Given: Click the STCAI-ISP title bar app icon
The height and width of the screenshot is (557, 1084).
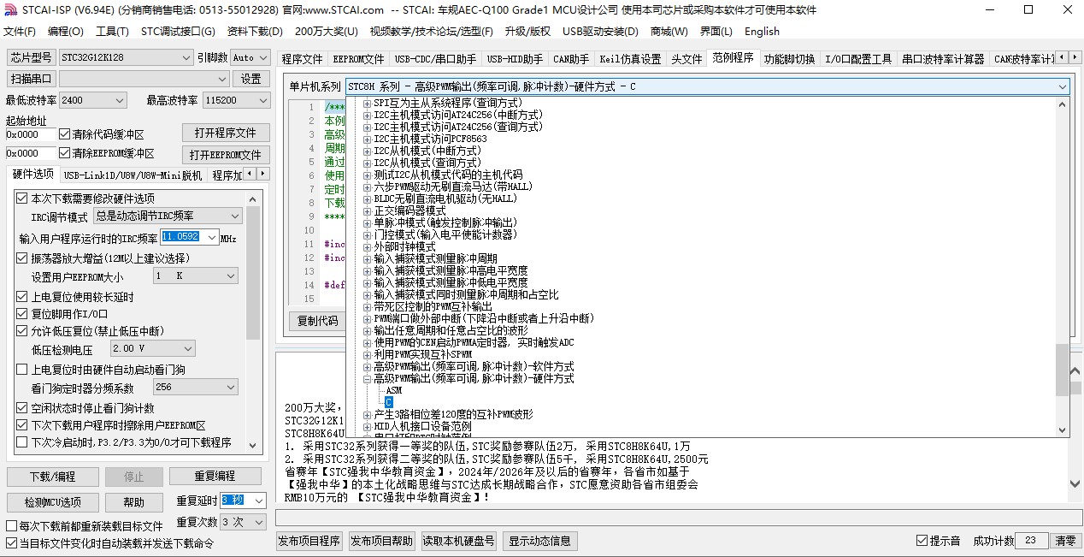Looking at the screenshot, I should pyautogui.click(x=10, y=10).
